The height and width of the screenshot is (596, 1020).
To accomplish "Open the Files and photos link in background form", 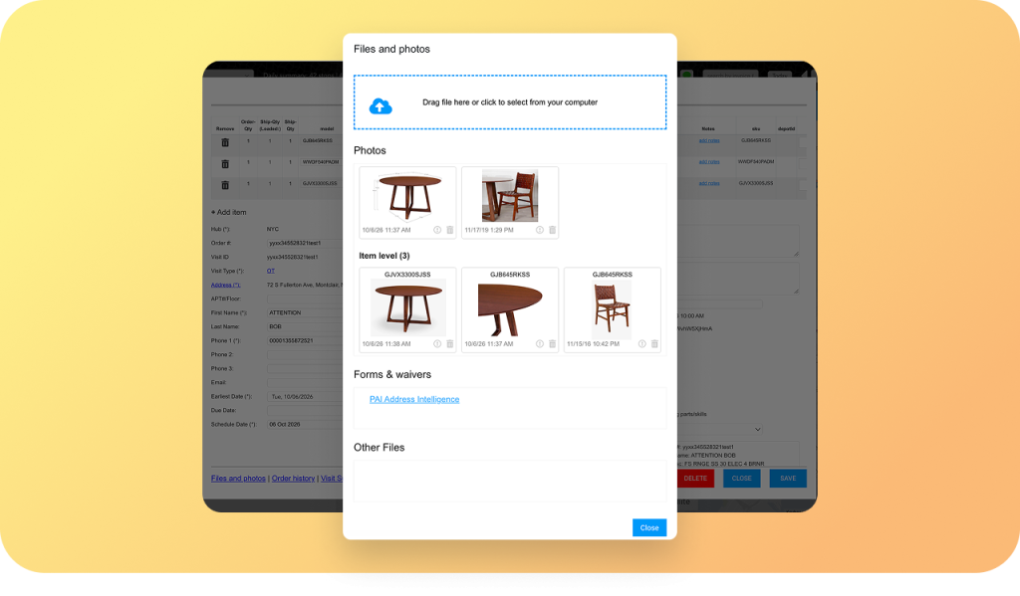I will 238,479.
